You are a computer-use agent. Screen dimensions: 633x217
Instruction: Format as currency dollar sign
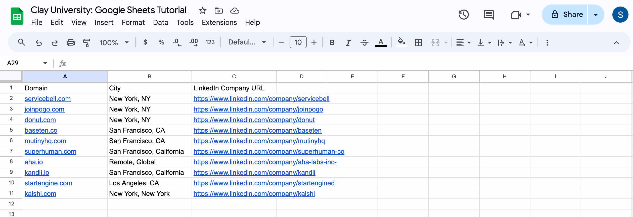tap(145, 42)
